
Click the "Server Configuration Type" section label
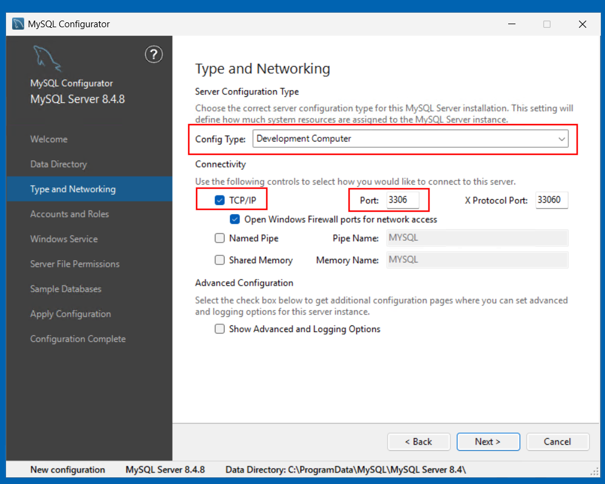[247, 92]
